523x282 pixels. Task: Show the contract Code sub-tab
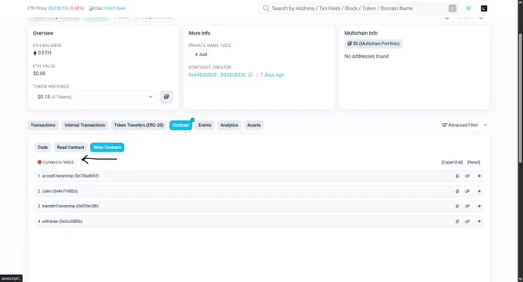click(42, 148)
